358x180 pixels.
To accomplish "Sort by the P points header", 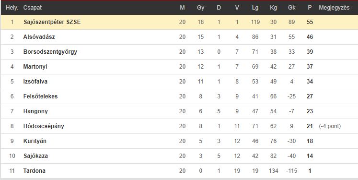I will coord(310,8).
